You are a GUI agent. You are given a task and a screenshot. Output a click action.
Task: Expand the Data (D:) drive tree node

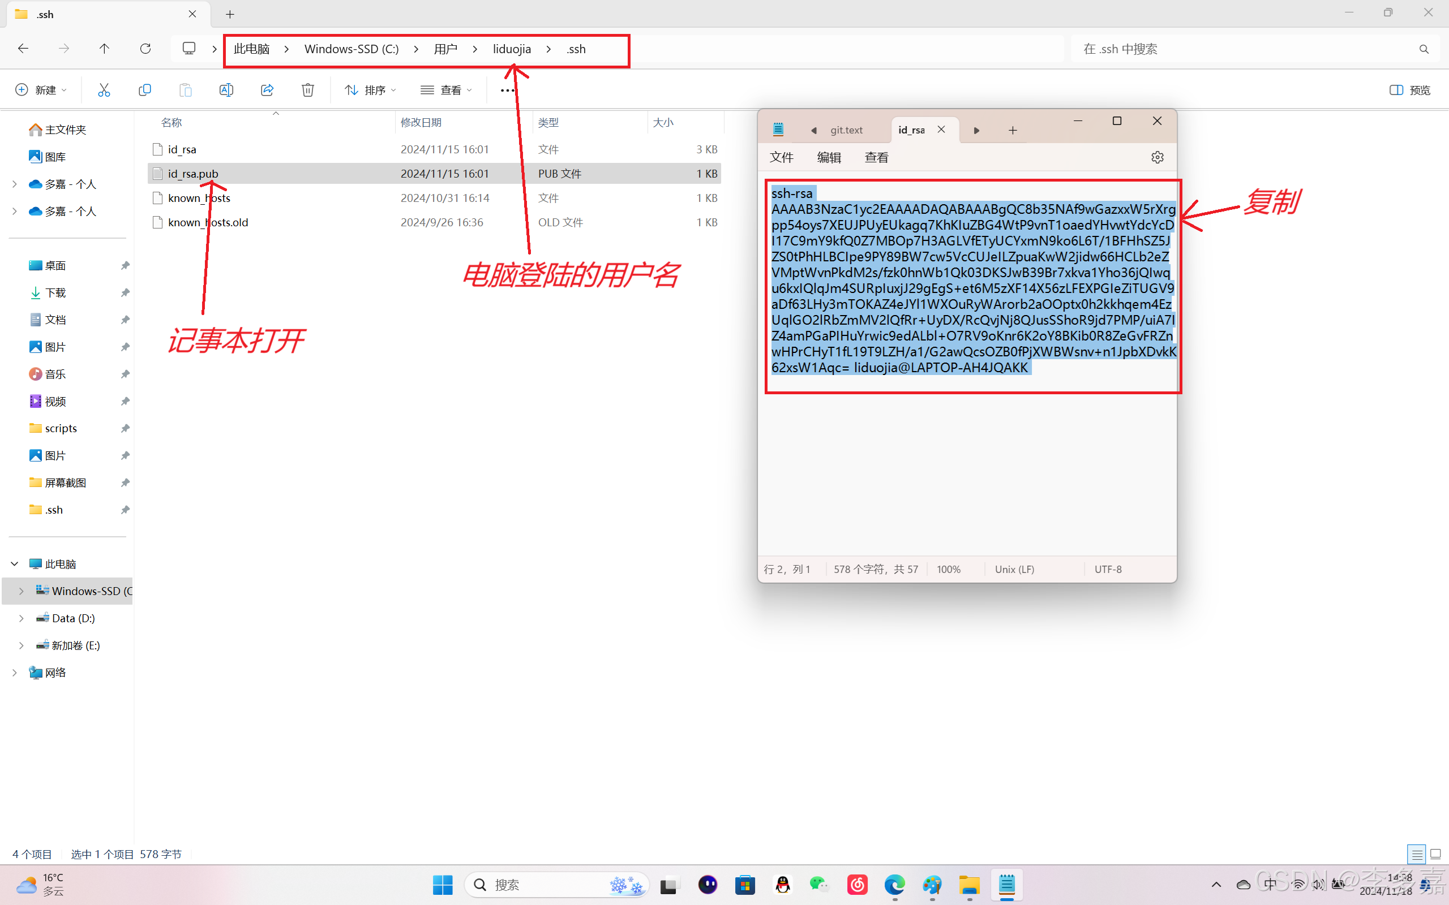point(22,618)
